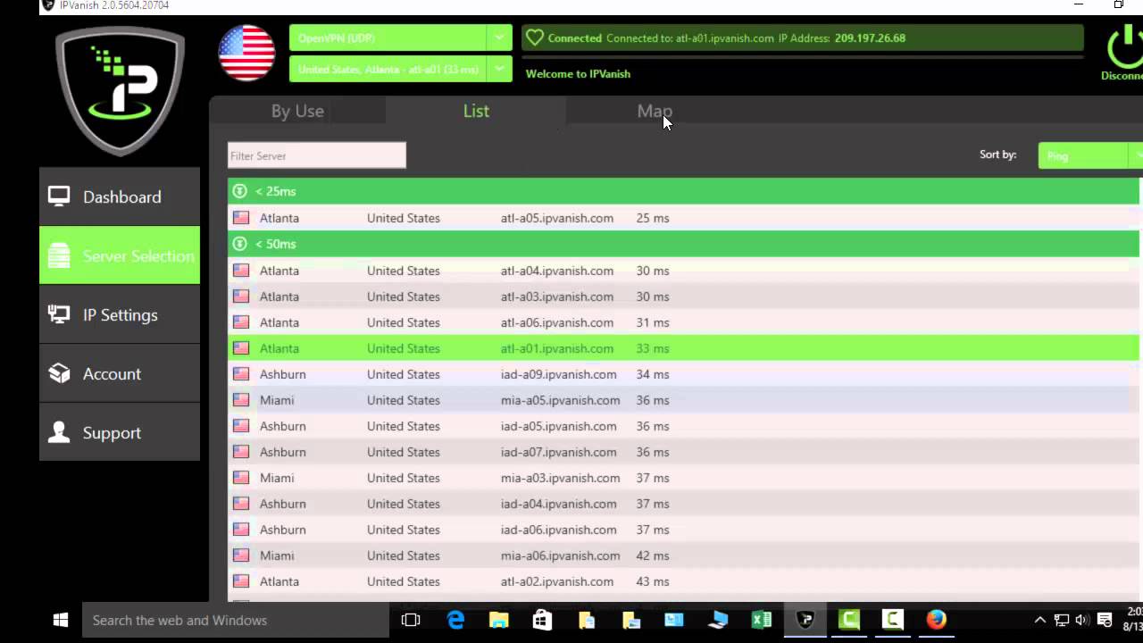Open Excel from the taskbar
The image size is (1143, 643).
pyautogui.click(x=762, y=620)
